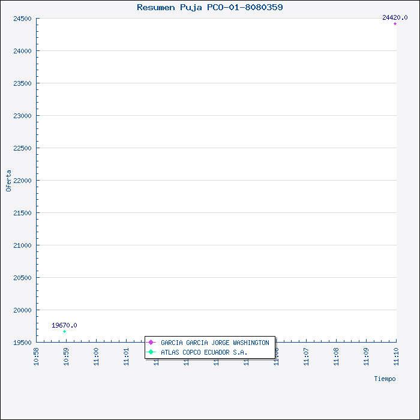
Task: Click the green ATLAS COPCO legend marker
Action: (x=151, y=352)
